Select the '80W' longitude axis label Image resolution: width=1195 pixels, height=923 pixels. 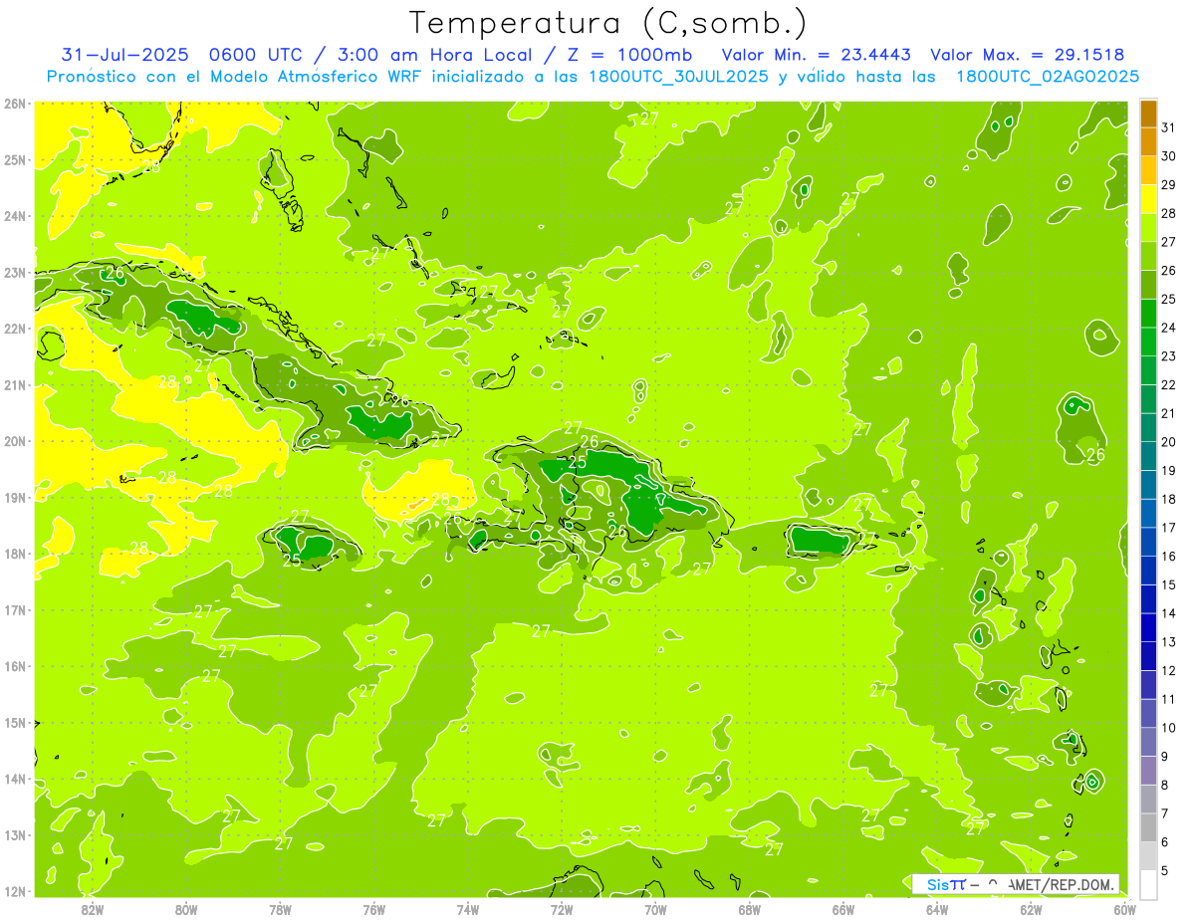(x=186, y=909)
